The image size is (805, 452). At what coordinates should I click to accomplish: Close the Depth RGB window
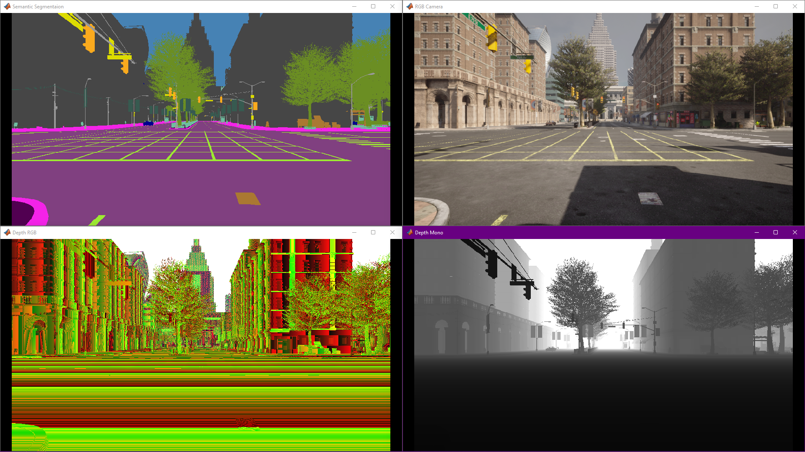point(392,232)
